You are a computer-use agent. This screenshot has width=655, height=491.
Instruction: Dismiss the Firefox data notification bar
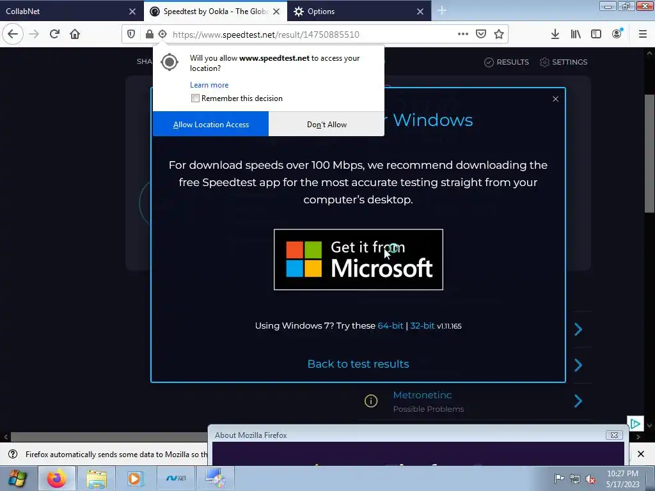641,454
